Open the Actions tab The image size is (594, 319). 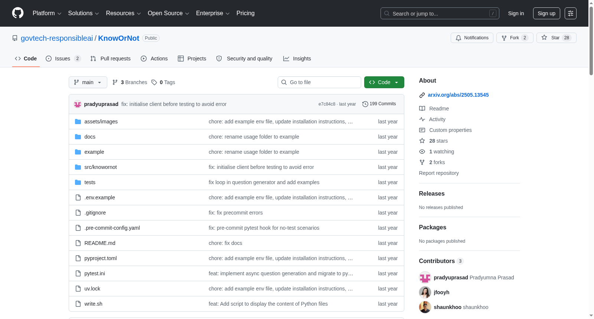[154, 59]
